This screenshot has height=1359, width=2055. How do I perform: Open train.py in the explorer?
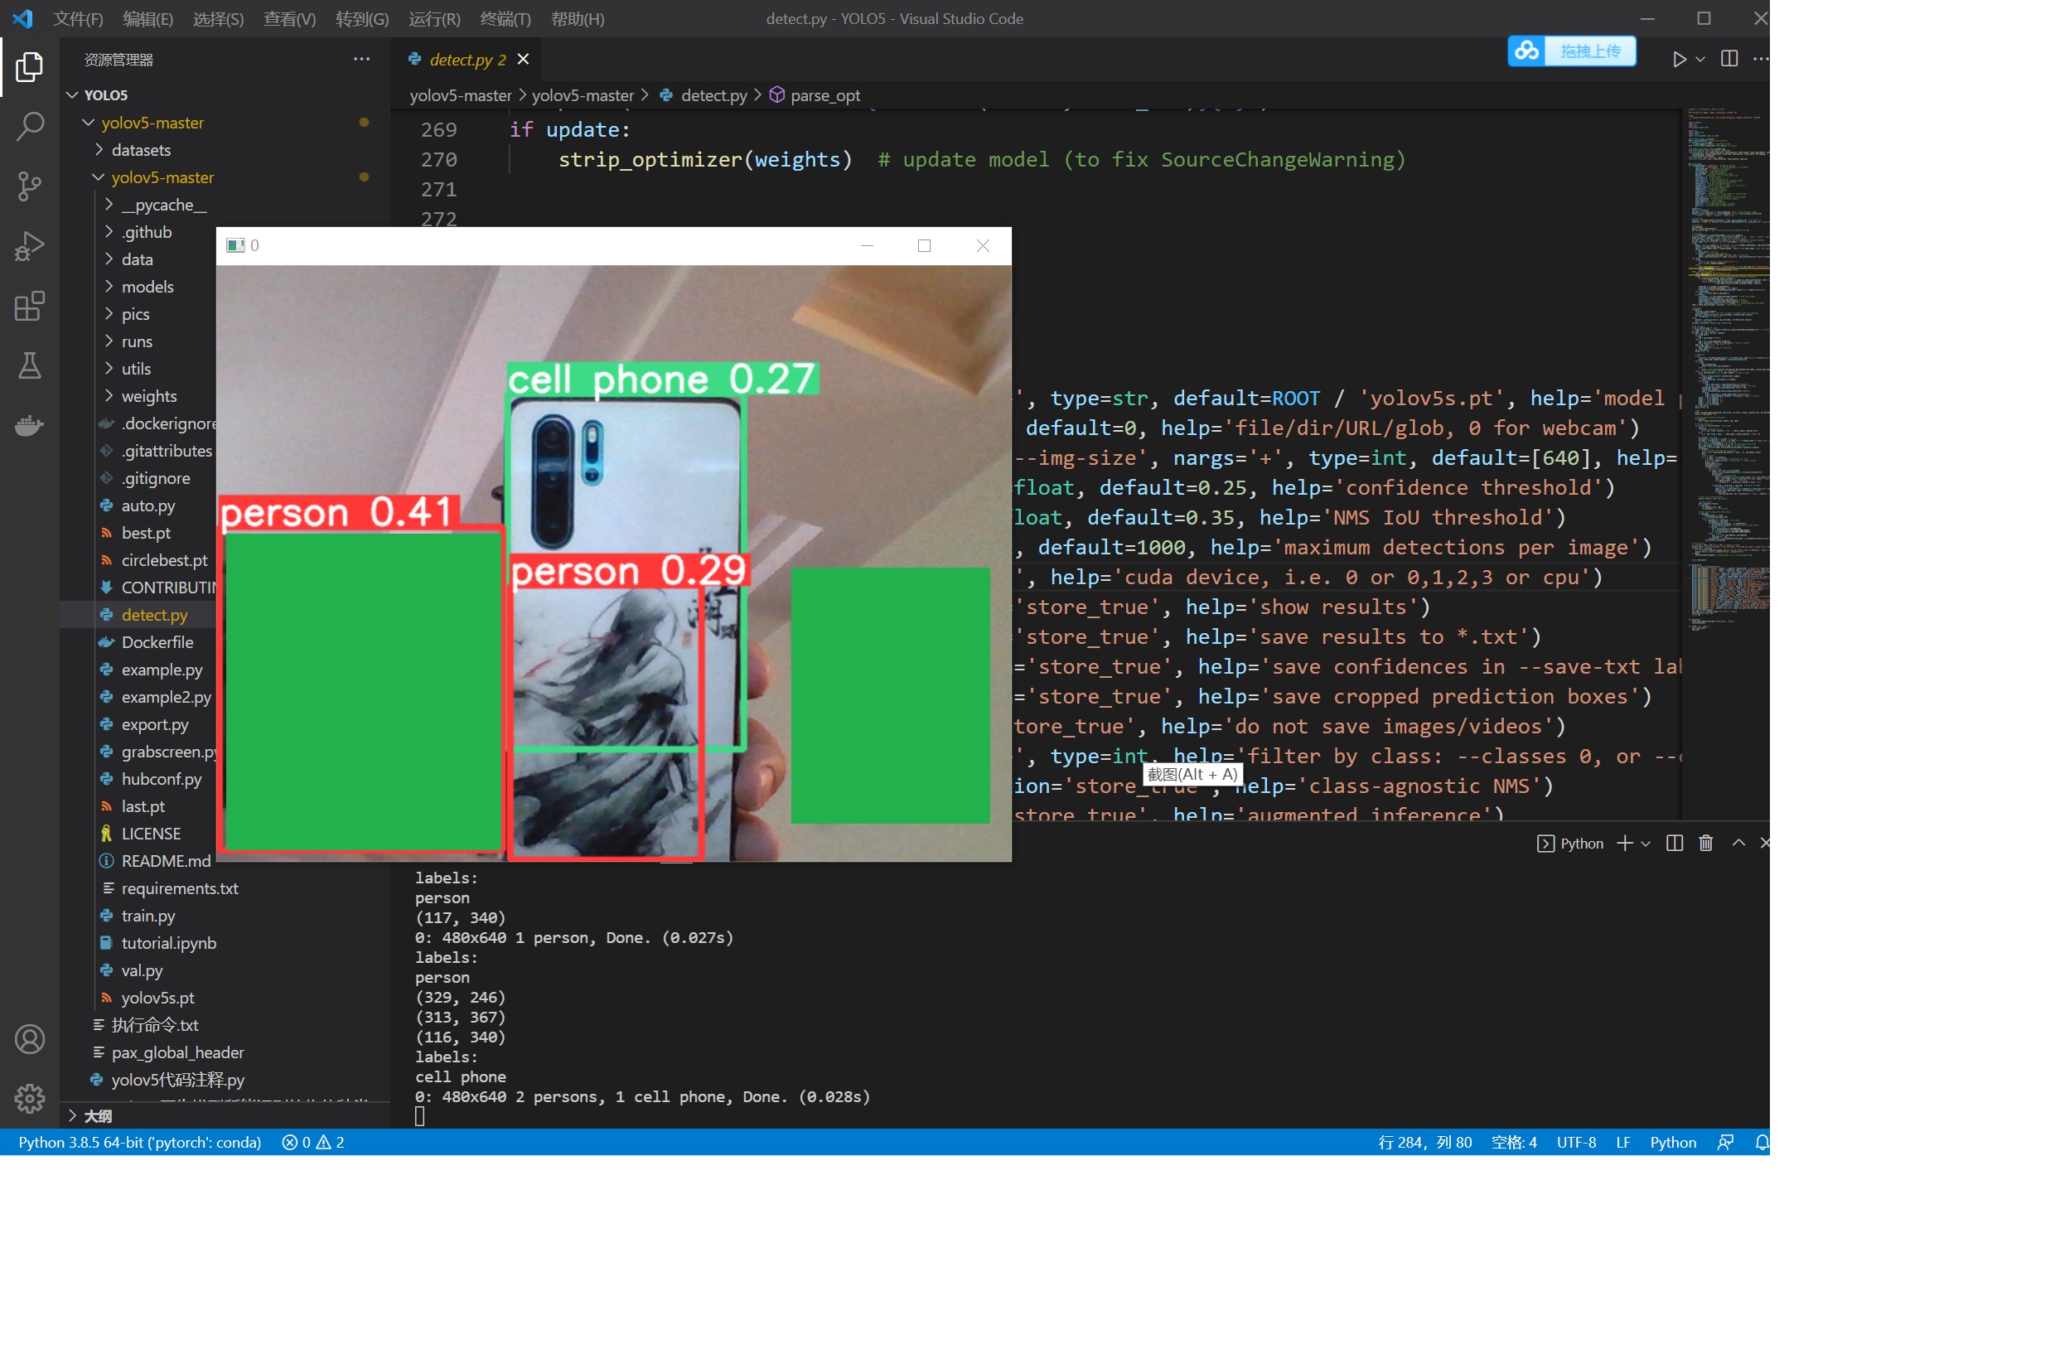(147, 915)
